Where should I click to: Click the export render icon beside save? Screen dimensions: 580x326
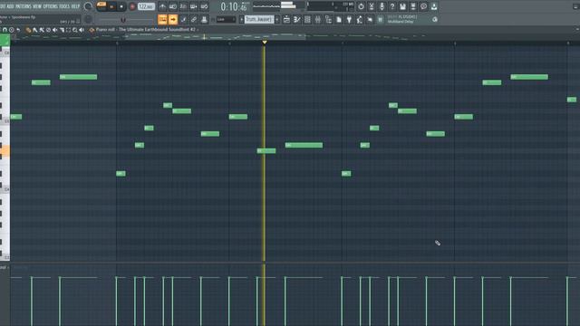pyautogui.click(x=413, y=6)
